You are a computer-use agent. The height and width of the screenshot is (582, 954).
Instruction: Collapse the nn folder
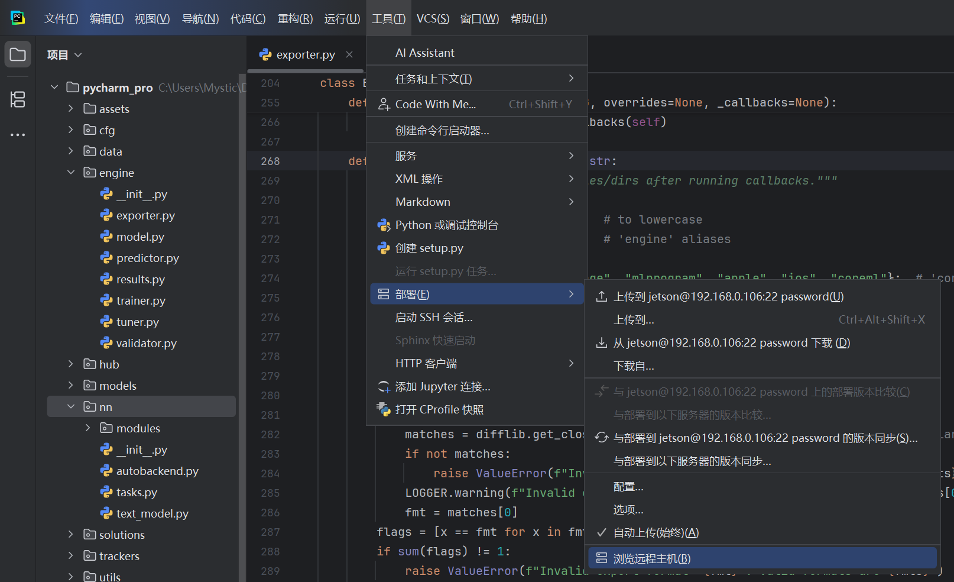[x=71, y=407]
